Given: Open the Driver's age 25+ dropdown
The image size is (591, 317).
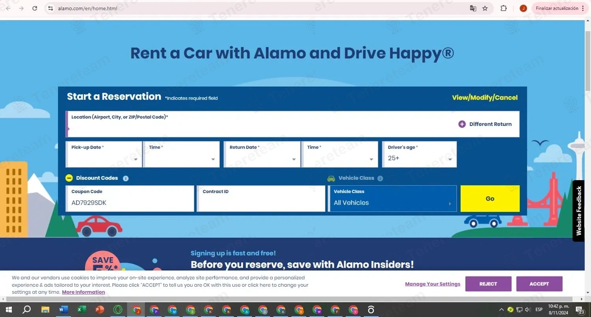Looking at the screenshot, I should pos(419,154).
